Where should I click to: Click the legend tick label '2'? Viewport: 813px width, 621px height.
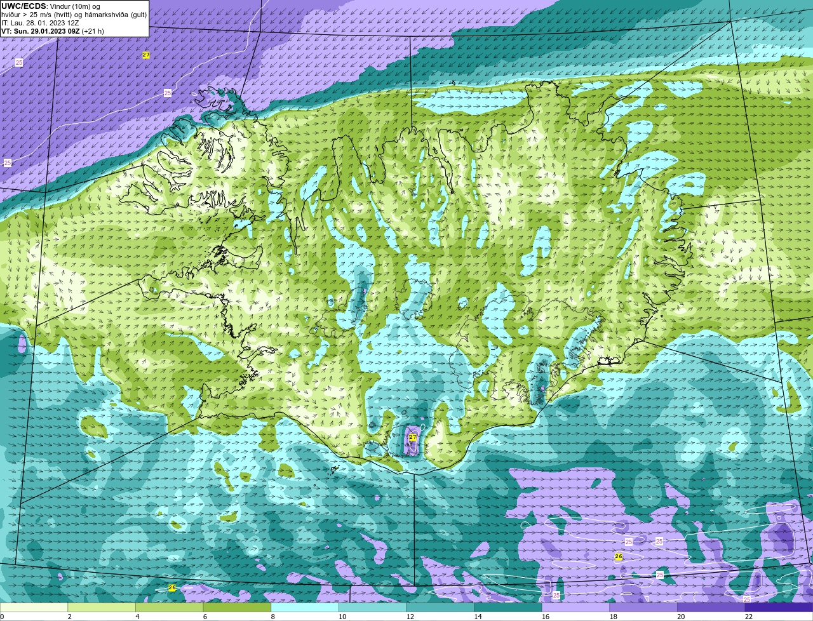click(x=69, y=617)
